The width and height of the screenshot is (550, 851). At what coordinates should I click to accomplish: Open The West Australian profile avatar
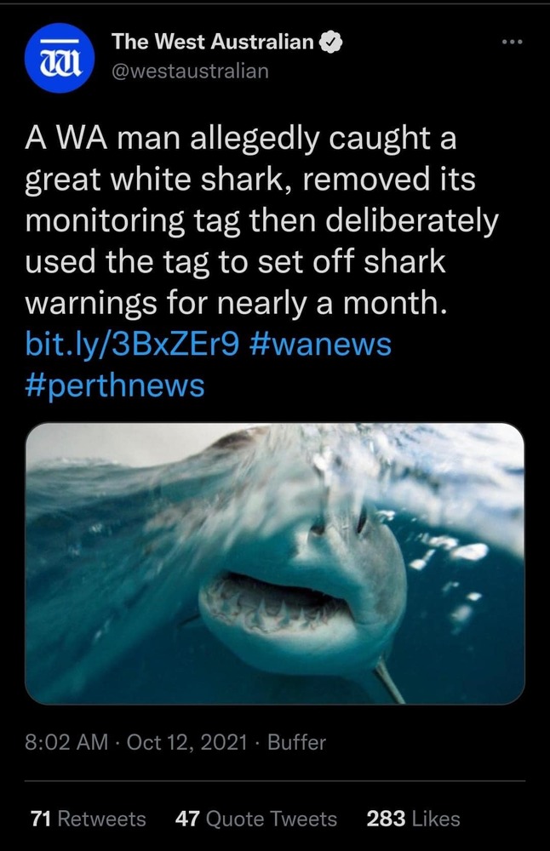tap(60, 58)
